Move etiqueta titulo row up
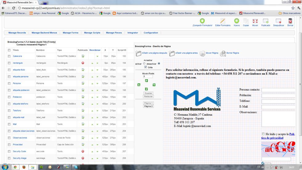This screenshot has width=302, height=170. tap(92, 70)
